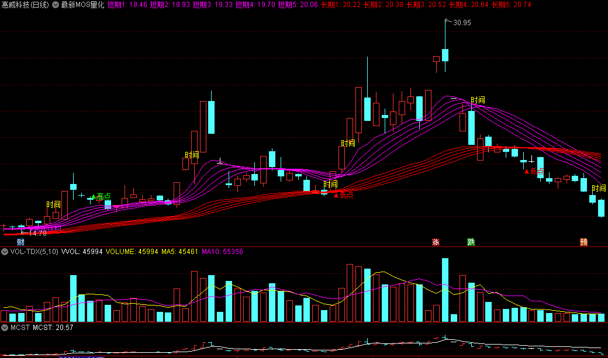The height and width of the screenshot is (358, 608).
Task: Select the 短期2: 18.93 value
Action: point(170,5)
